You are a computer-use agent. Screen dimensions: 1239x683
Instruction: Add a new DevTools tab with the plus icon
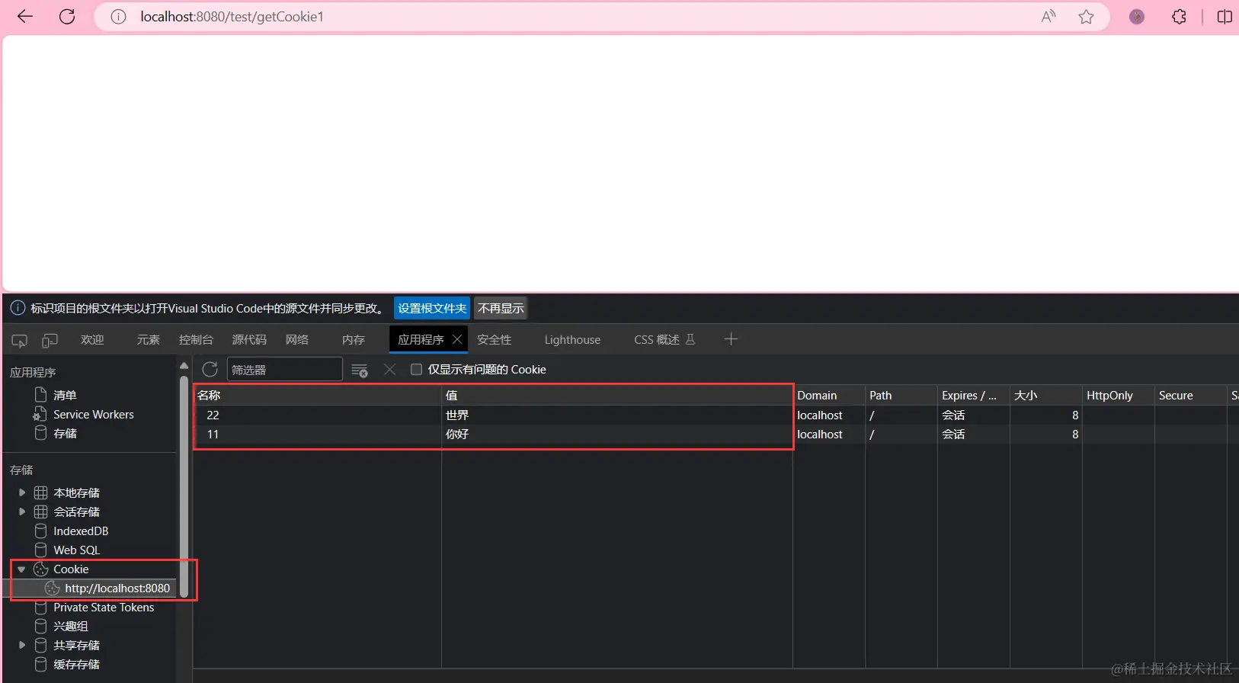click(731, 339)
